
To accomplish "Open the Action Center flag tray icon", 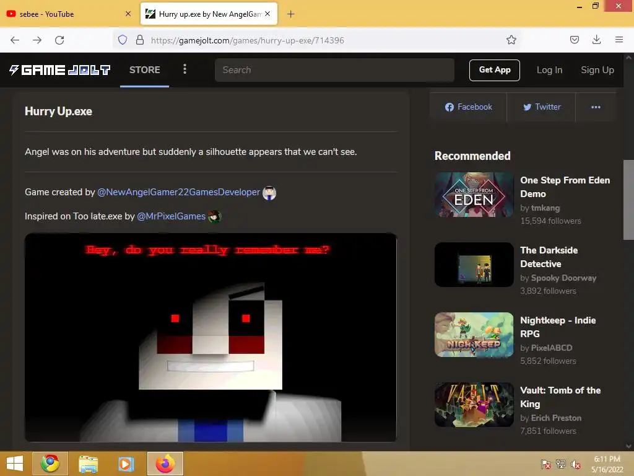I will pos(546,464).
